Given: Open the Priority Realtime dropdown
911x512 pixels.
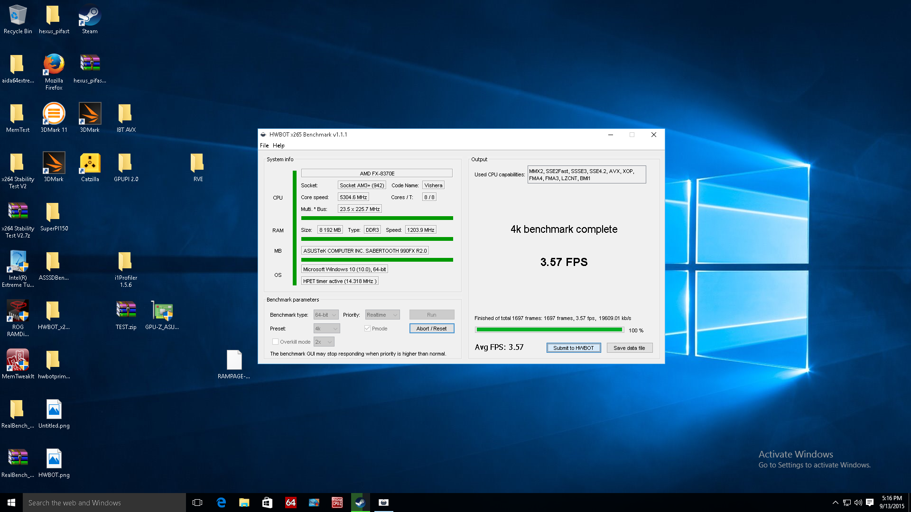Looking at the screenshot, I should 382,315.
